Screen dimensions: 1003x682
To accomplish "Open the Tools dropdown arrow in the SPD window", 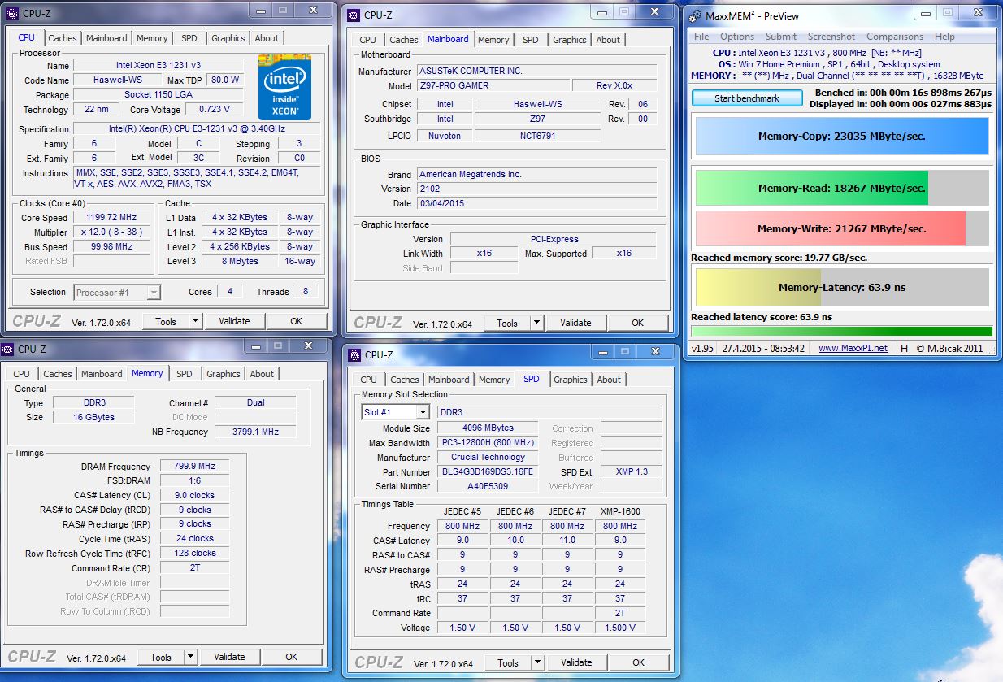I will [537, 662].
